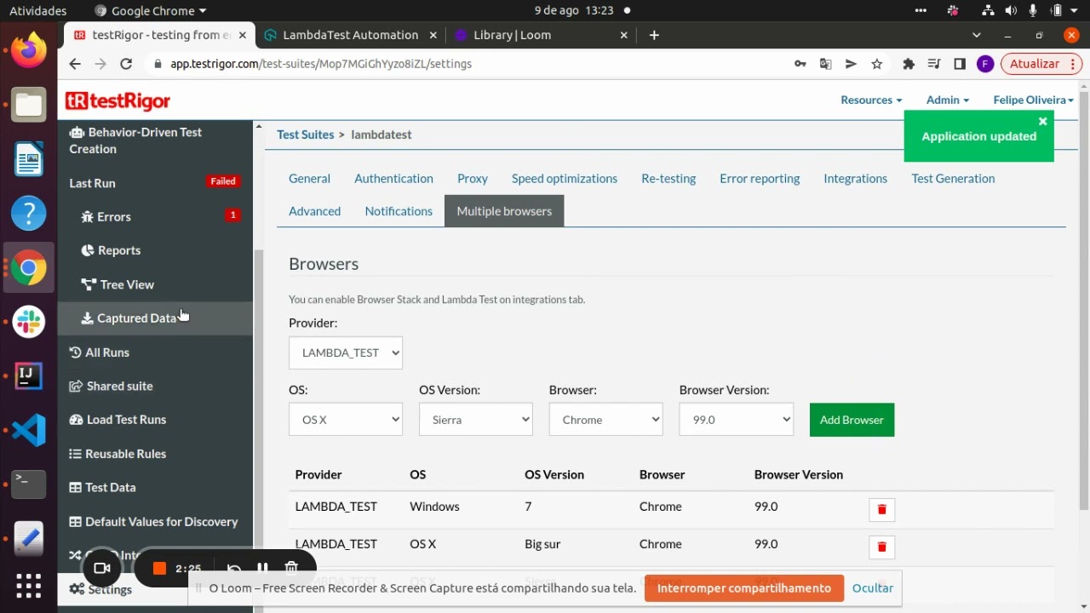Click the Loom camera toggle icon
Screen dimensions: 1090x613
102,568
